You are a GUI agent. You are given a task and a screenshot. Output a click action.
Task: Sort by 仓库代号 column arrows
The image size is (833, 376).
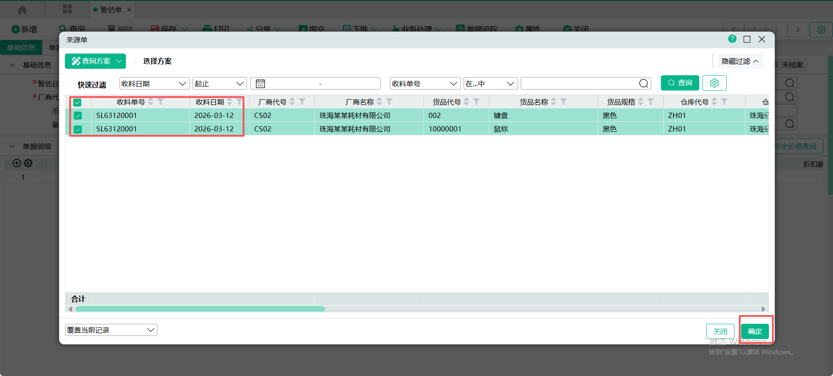714,102
